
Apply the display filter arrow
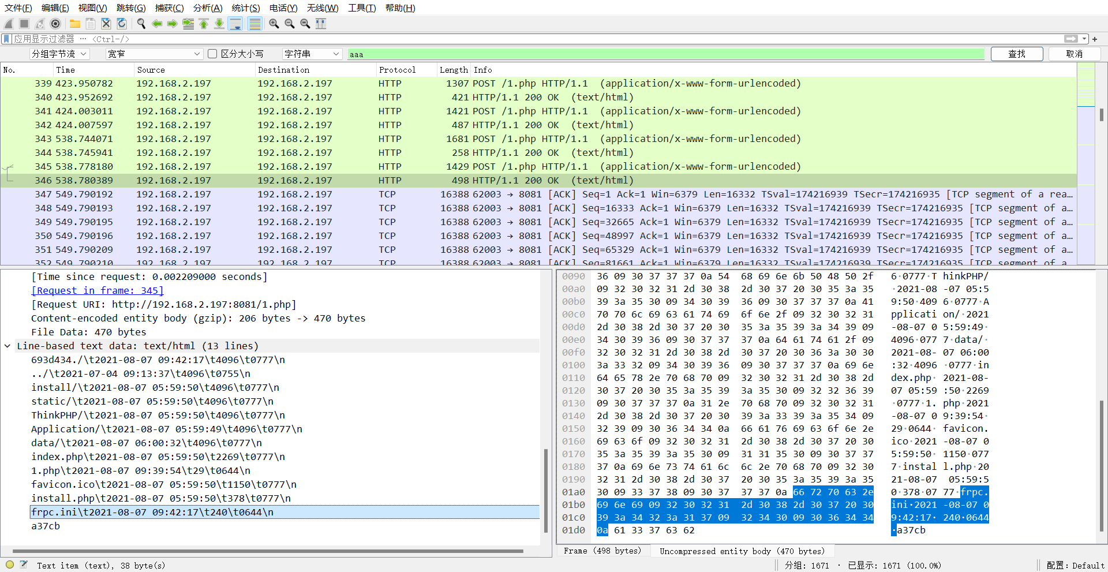tap(1071, 39)
